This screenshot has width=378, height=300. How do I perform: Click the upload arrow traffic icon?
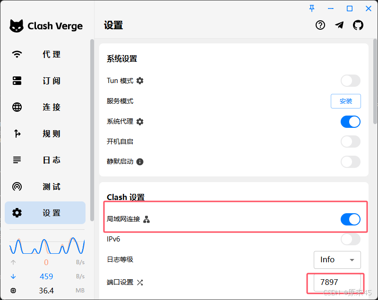coord(13,262)
